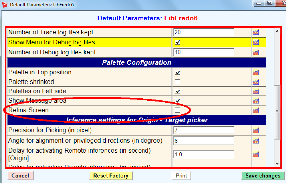Uncheck 'Show Message area' checkbox
Viewport: 286px width, 183px height.
(177, 100)
